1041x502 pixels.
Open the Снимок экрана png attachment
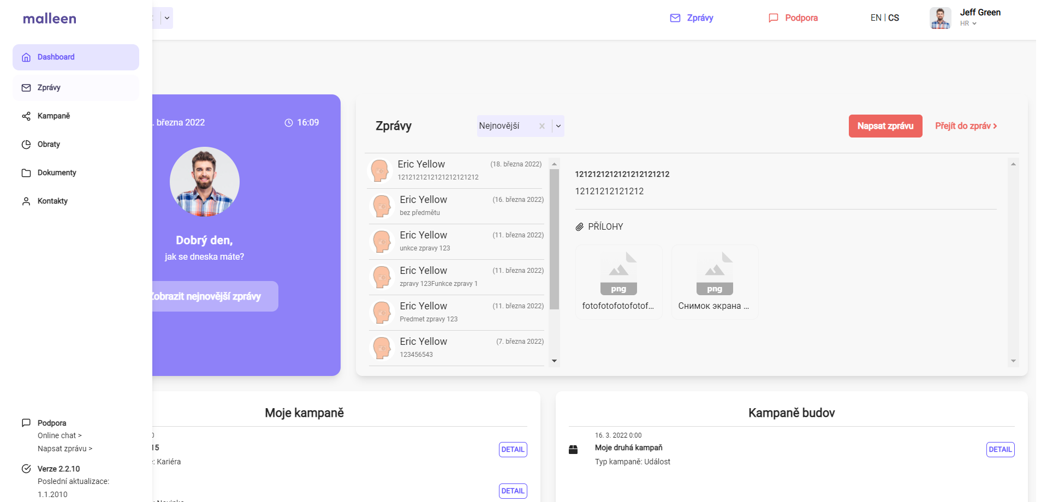[715, 282]
